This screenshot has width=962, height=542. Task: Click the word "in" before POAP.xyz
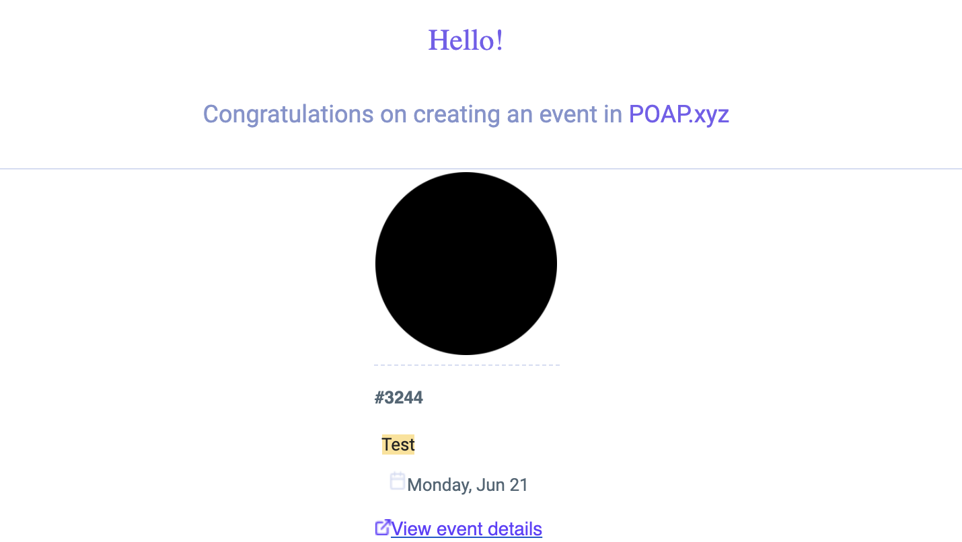pyautogui.click(x=613, y=114)
